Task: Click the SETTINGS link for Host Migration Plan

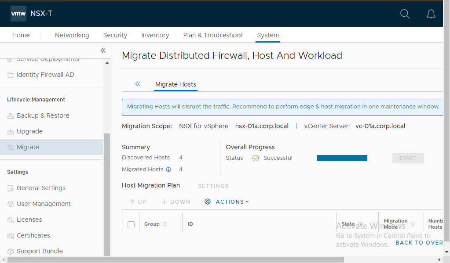Action: pos(213,186)
